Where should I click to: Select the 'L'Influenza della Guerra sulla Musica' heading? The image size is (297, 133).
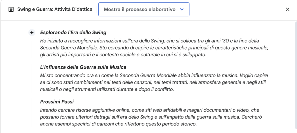click(x=83, y=67)
